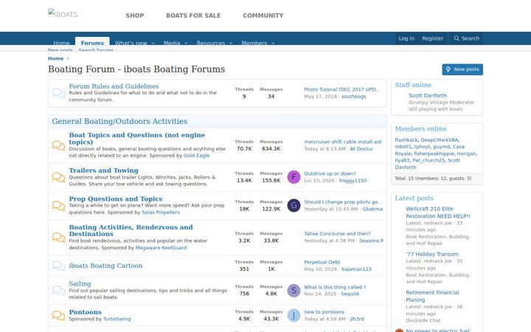531x332 pixels.
Task: Click the magnifier Search icon in navbar
Action: point(457,38)
